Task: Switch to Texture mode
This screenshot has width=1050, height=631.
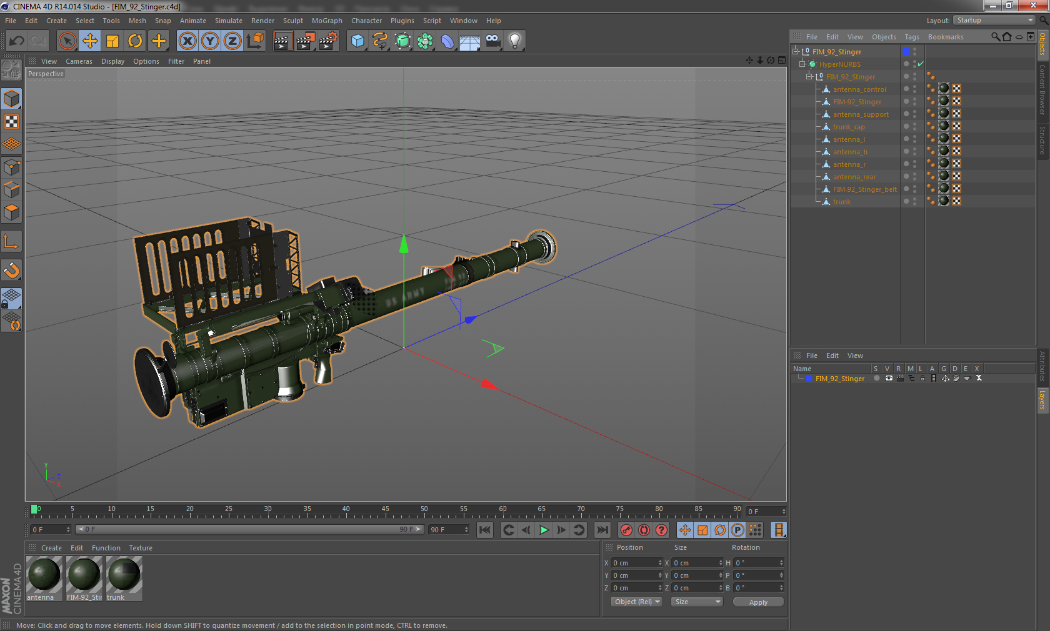Action: click(x=12, y=122)
